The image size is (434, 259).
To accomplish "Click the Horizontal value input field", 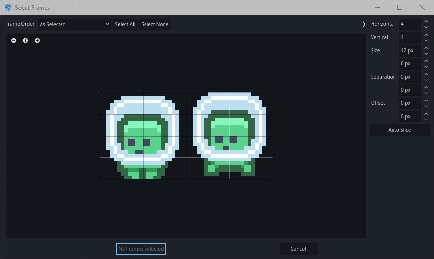I will tap(409, 24).
